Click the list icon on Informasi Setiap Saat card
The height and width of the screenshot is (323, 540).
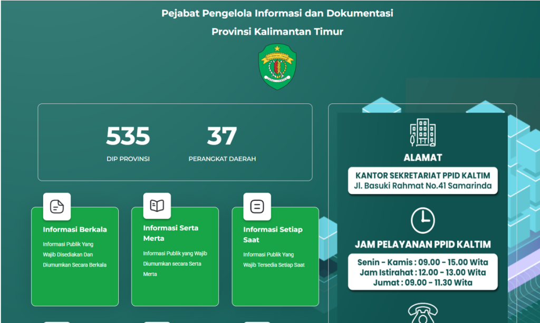(x=256, y=206)
